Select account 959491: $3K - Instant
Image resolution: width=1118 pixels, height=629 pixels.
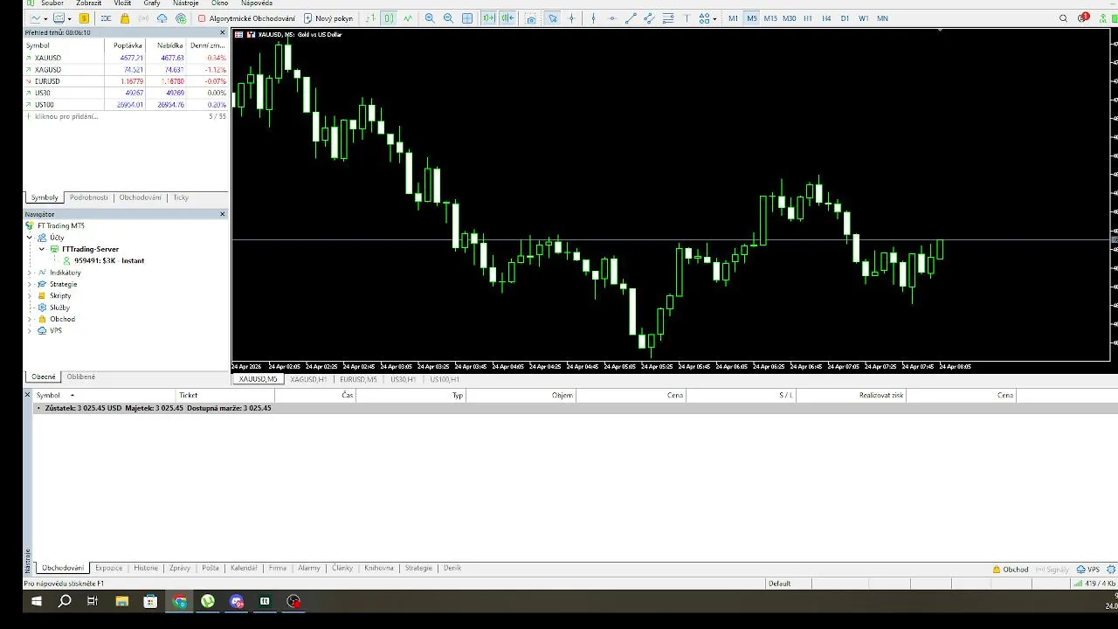click(x=109, y=260)
